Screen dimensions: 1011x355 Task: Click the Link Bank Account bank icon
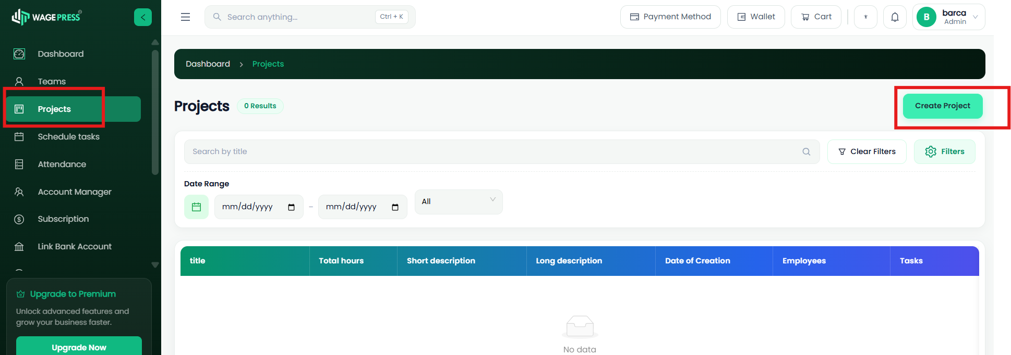click(19, 247)
